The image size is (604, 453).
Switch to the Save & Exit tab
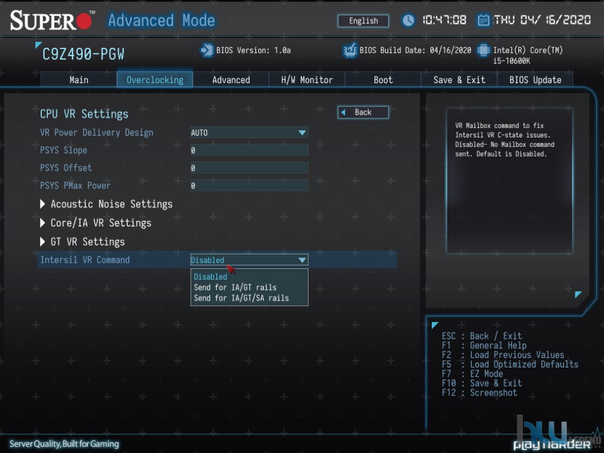pyautogui.click(x=459, y=79)
